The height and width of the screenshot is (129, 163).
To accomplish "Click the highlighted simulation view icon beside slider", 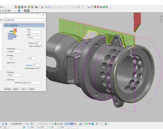I will (x=28, y=10).
